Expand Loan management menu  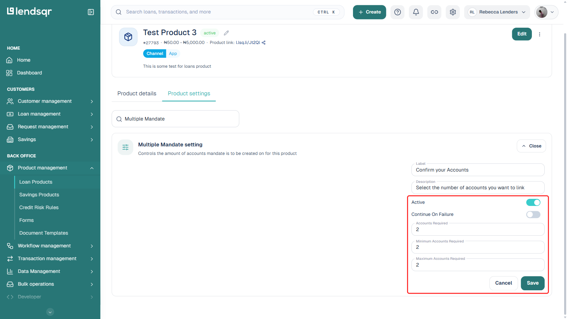(50, 114)
